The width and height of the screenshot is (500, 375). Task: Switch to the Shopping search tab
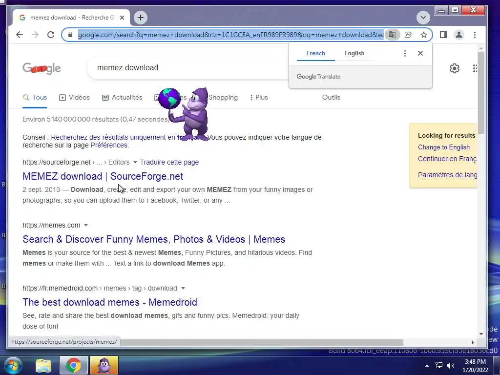[223, 98]
